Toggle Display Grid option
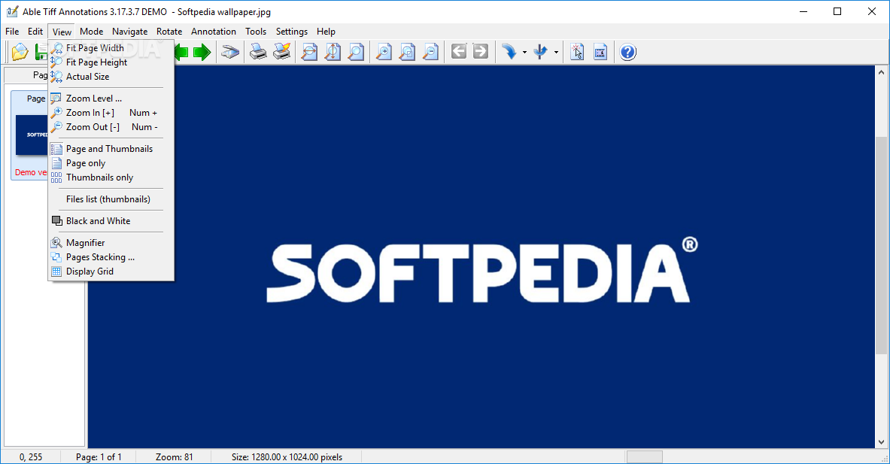Viewport: 890px width, 464px height. 111,271
